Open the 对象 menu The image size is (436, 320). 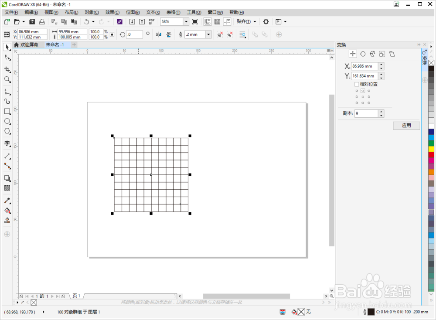(x=92, y=12)
